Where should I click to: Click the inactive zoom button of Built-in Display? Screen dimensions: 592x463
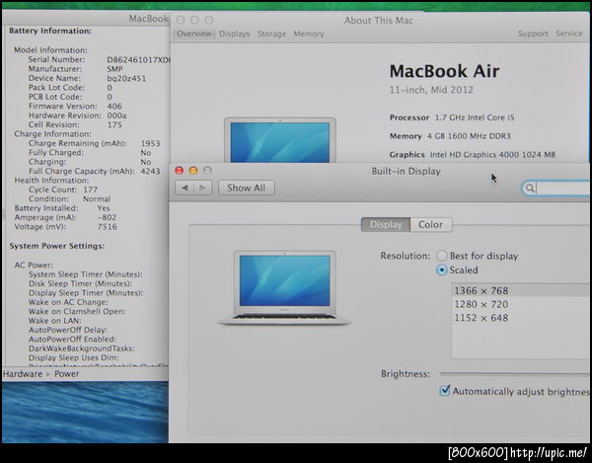tap(207, 171)
